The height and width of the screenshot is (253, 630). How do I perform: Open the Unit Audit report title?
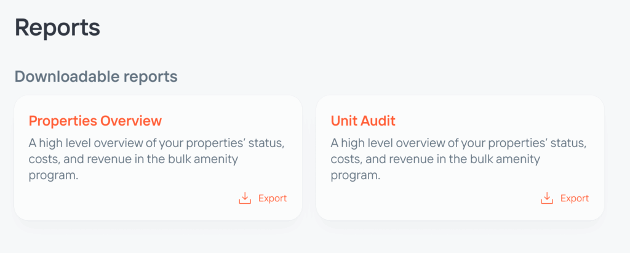pos(363,121)
